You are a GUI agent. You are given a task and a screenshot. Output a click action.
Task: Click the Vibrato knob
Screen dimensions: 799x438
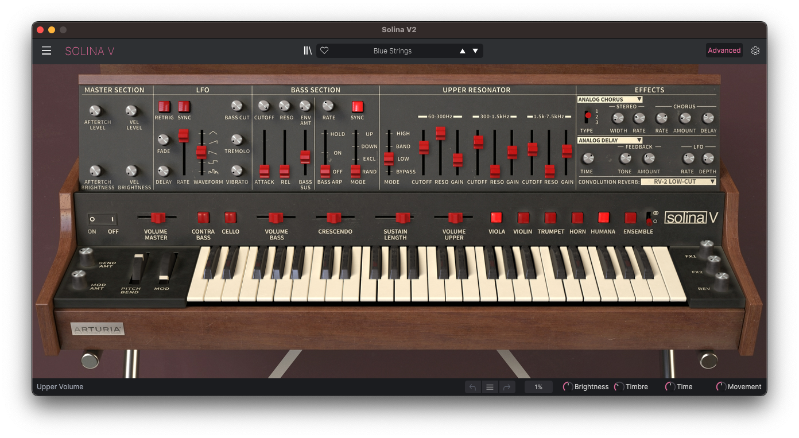236,170
